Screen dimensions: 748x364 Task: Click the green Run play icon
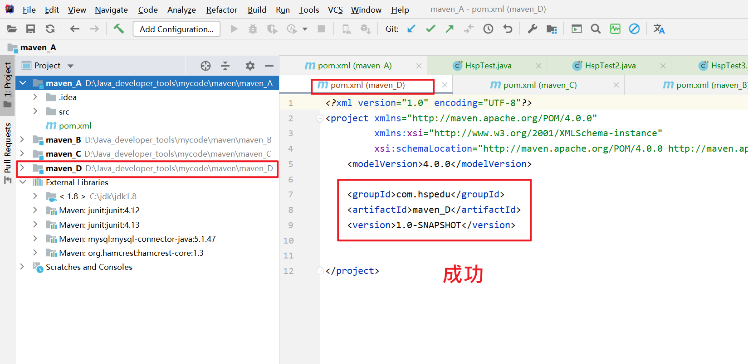point(234,29)
